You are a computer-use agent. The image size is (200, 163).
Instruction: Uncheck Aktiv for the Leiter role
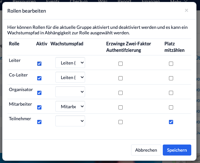39,64
